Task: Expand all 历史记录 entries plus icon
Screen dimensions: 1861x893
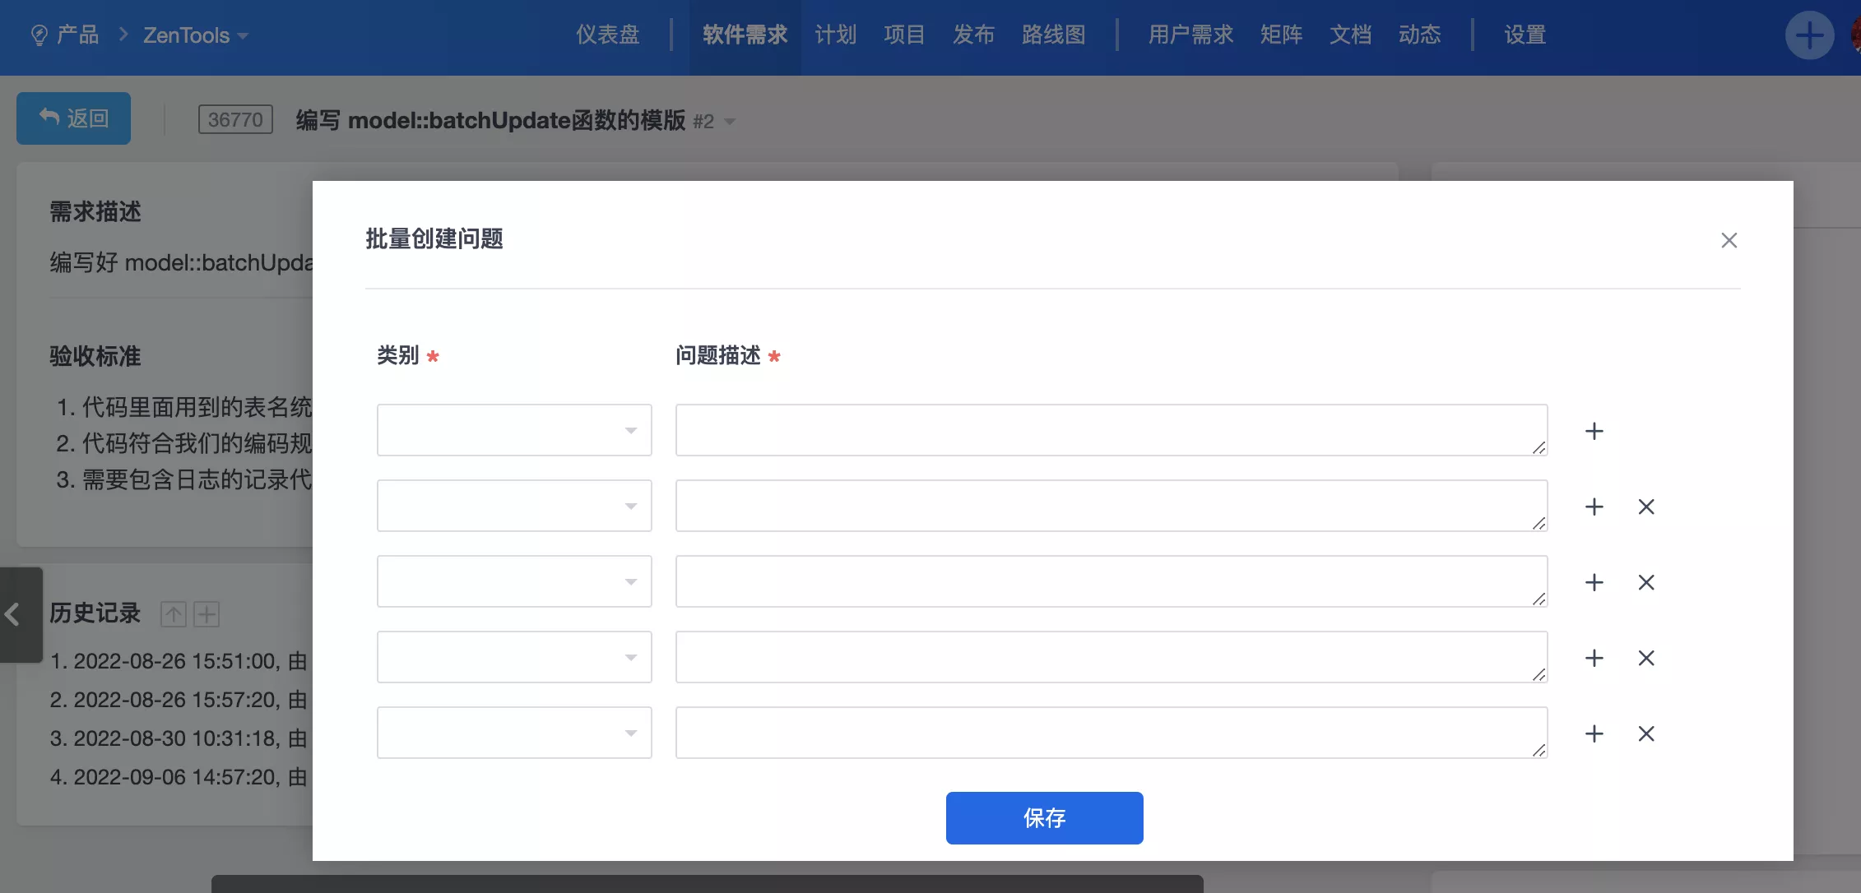Action: [207, 614]
